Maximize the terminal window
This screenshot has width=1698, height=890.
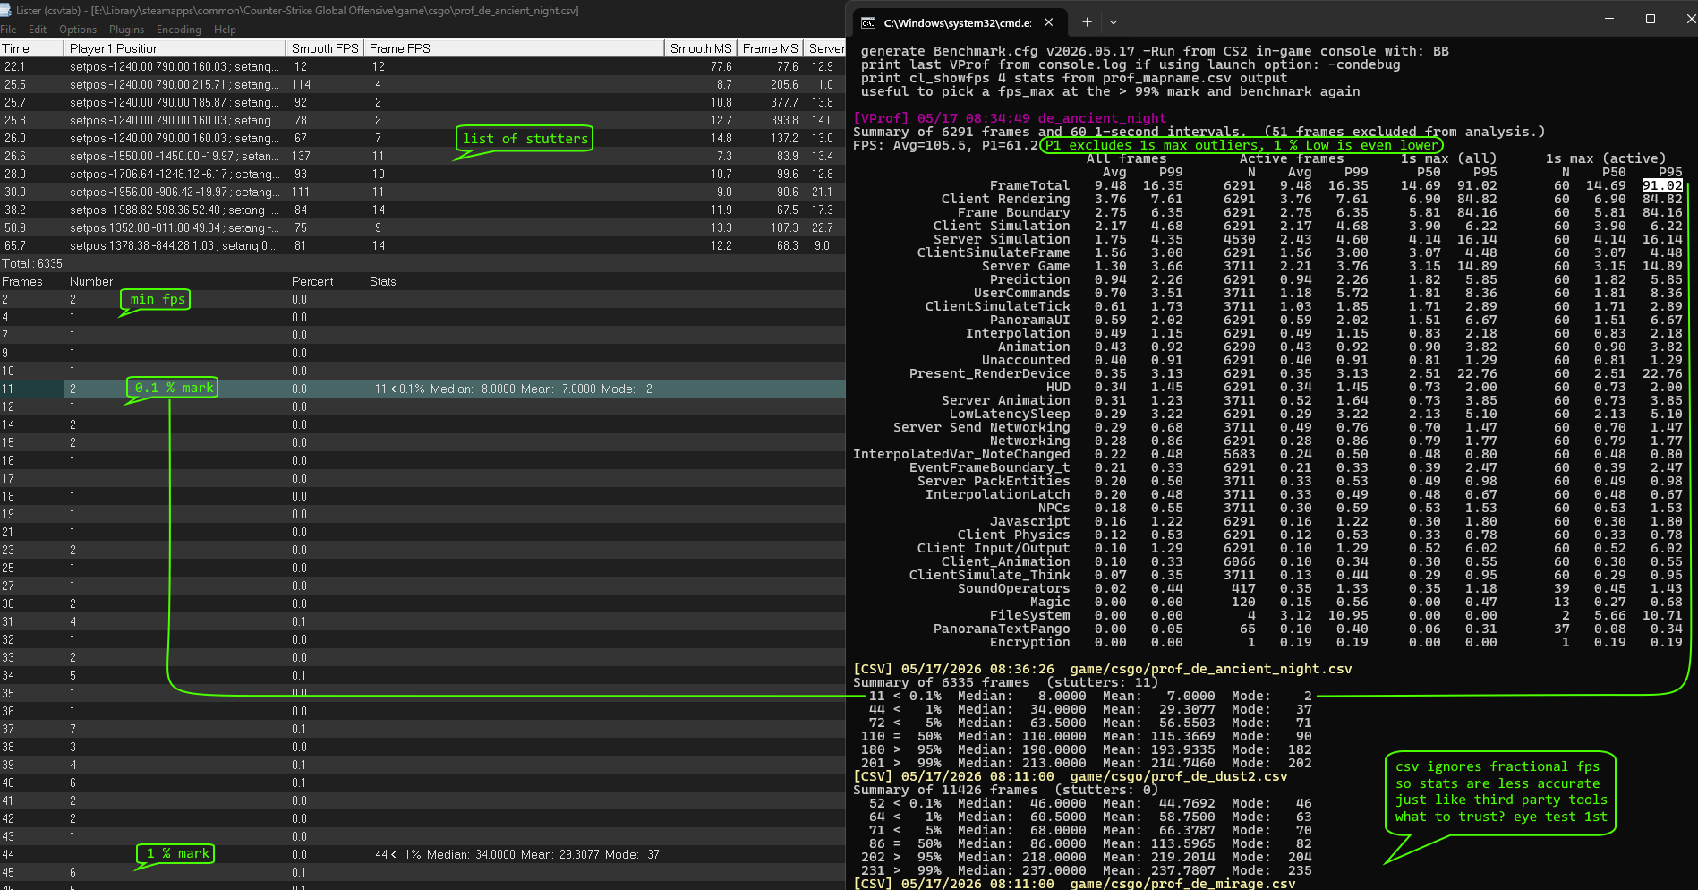1651,19
